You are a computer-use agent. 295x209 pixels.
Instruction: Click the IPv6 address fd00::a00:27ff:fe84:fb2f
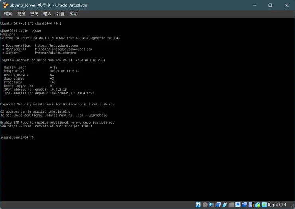pos(72,93)
